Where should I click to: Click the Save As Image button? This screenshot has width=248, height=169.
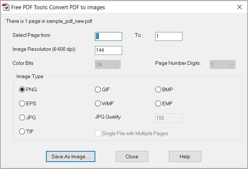click(71, 156)
